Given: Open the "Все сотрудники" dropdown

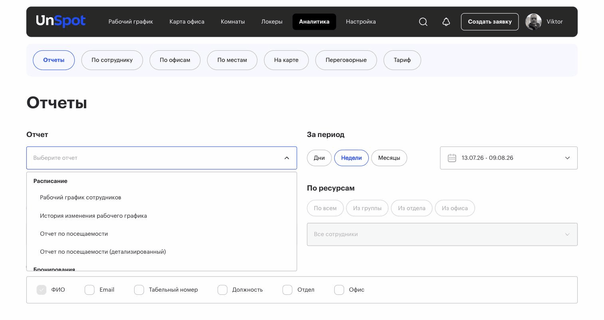Looking at the screenshot, I should 442,234.
